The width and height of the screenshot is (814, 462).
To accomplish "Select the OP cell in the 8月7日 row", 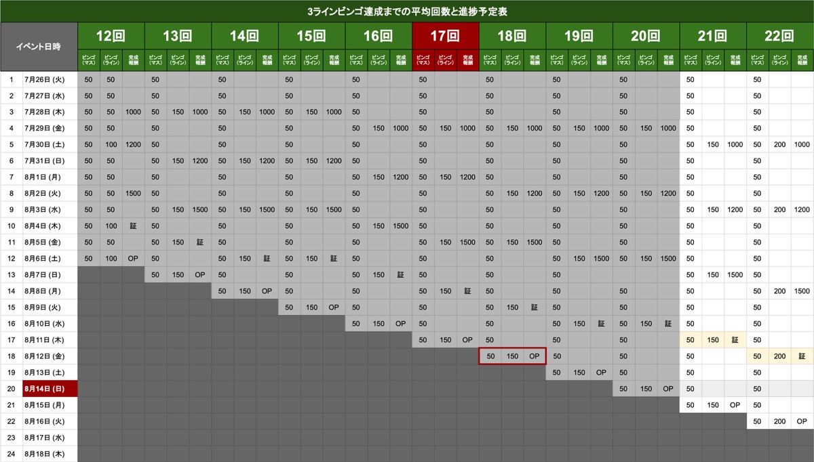I will [199, 275].
